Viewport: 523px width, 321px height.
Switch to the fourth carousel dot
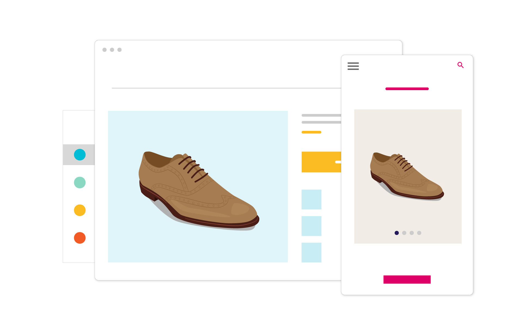pos(419,233)
